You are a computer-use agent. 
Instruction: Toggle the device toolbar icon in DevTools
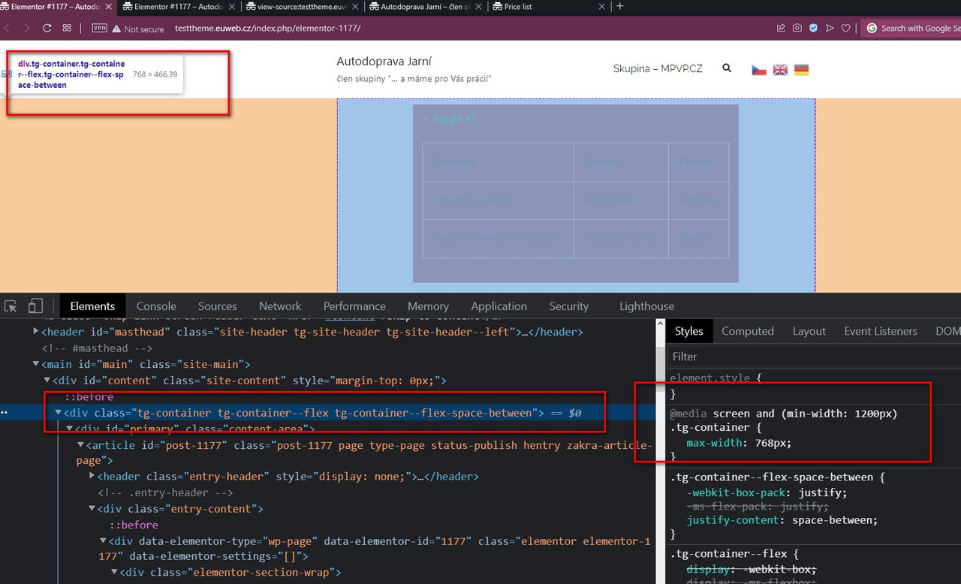tap(35, 306)
